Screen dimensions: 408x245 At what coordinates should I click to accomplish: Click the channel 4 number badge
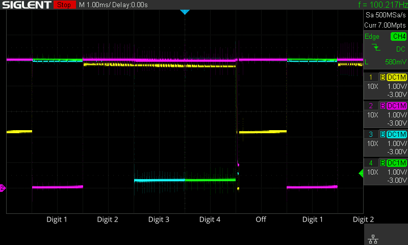(371, 163)
